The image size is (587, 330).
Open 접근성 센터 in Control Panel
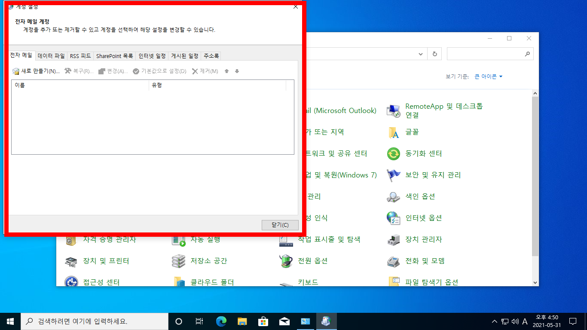click(92, 282)
